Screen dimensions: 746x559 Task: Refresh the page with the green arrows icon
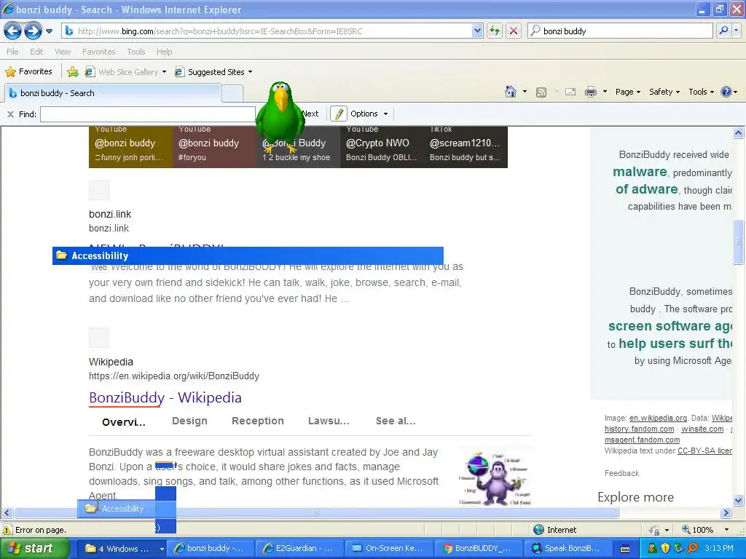tap(495, 31)
